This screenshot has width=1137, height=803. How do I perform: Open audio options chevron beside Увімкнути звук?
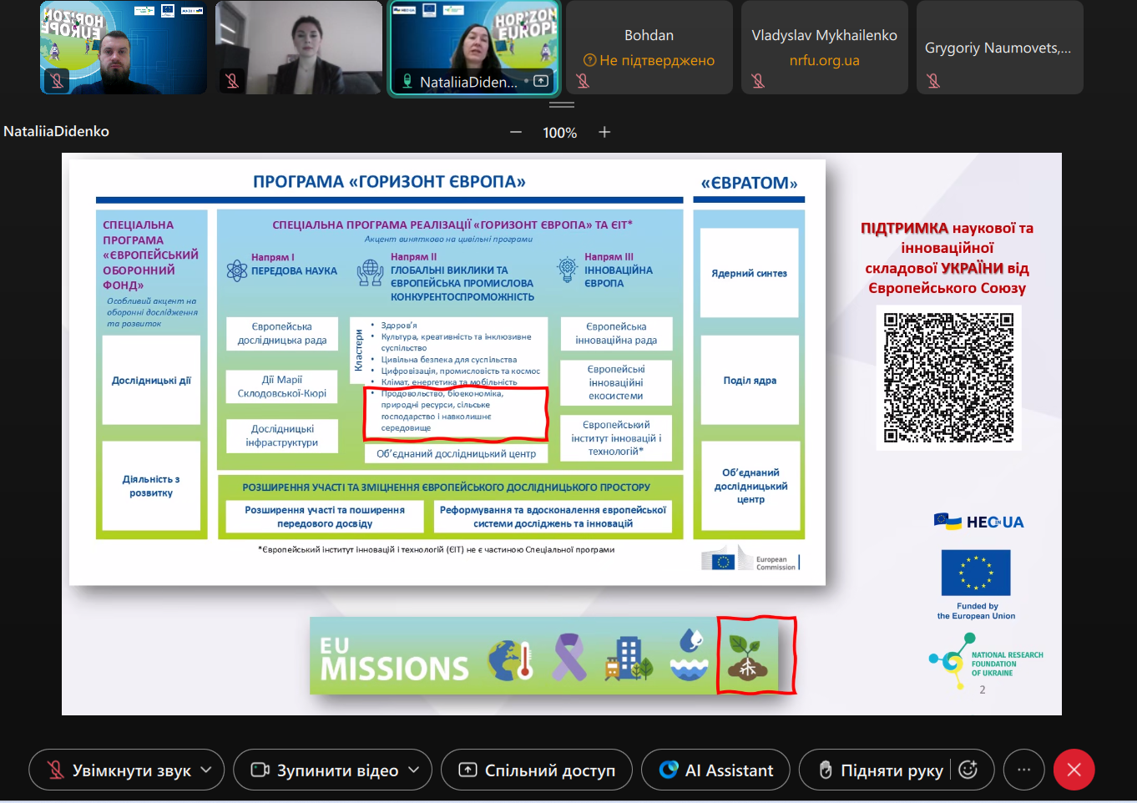(x=206, y=770)
